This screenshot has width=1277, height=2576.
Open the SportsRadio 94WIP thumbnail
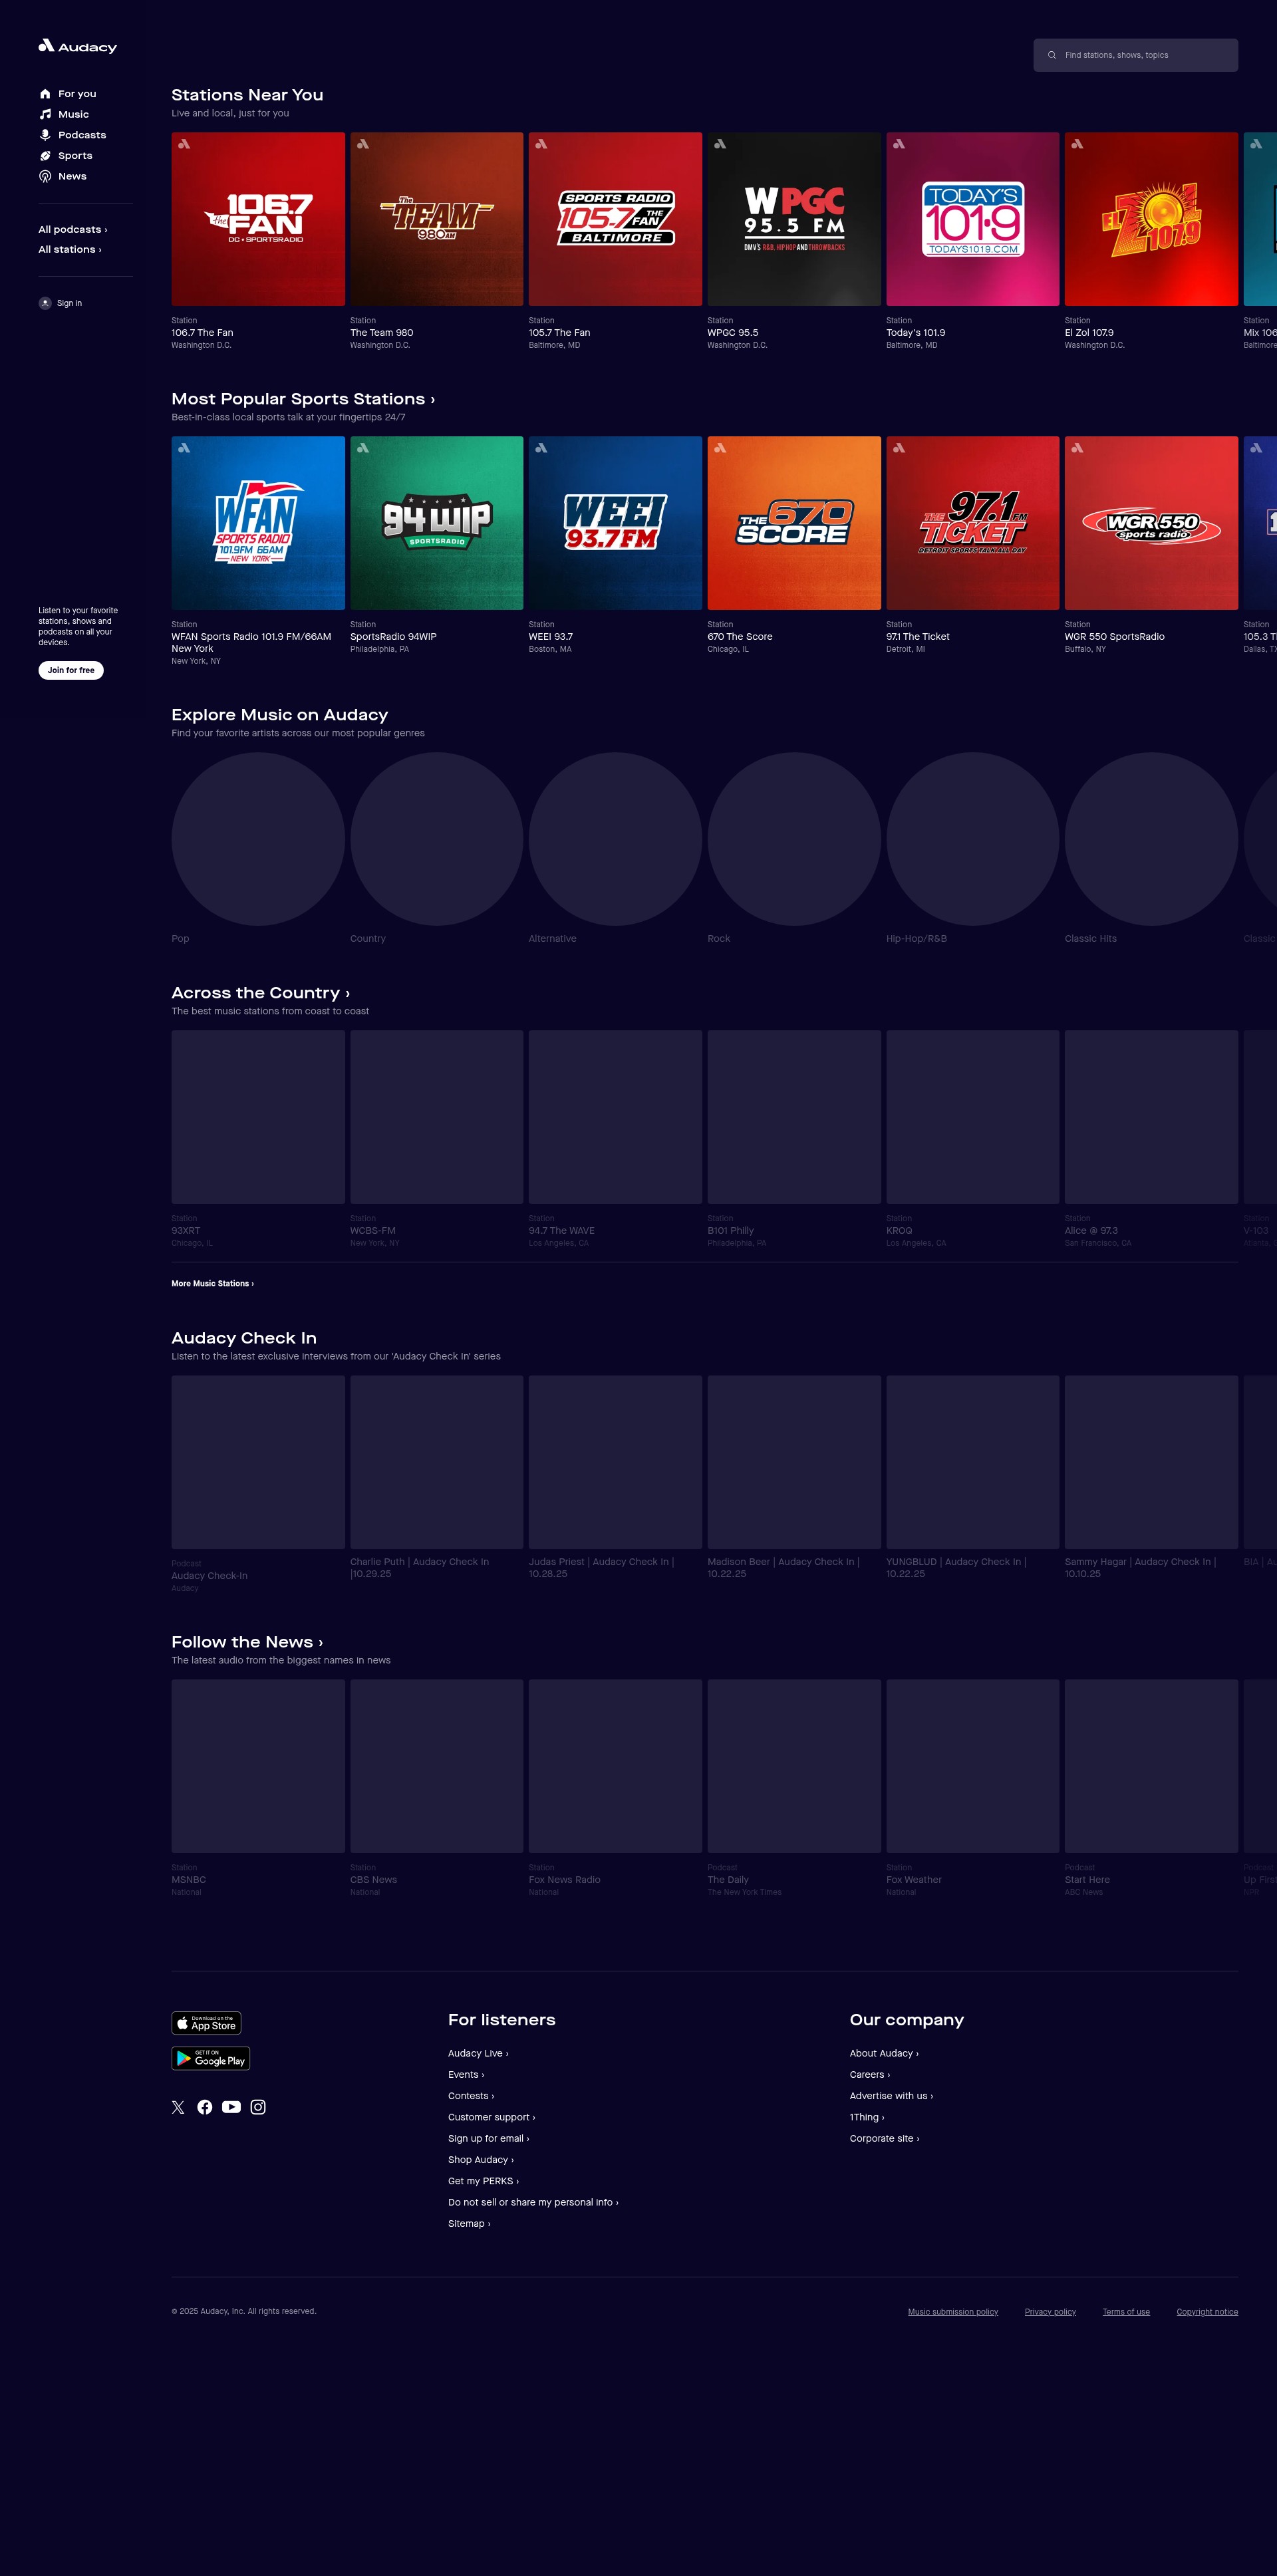(x=437, y=523)
